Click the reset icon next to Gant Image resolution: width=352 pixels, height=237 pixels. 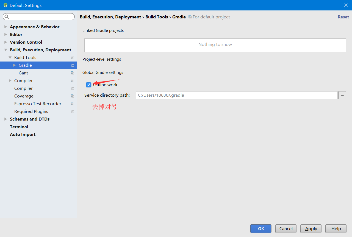tap(72, 73)
